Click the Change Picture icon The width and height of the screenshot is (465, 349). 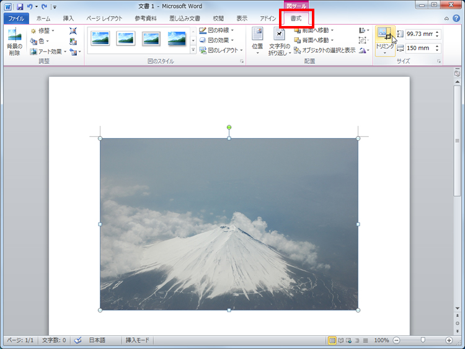click(x=73, y=41)
